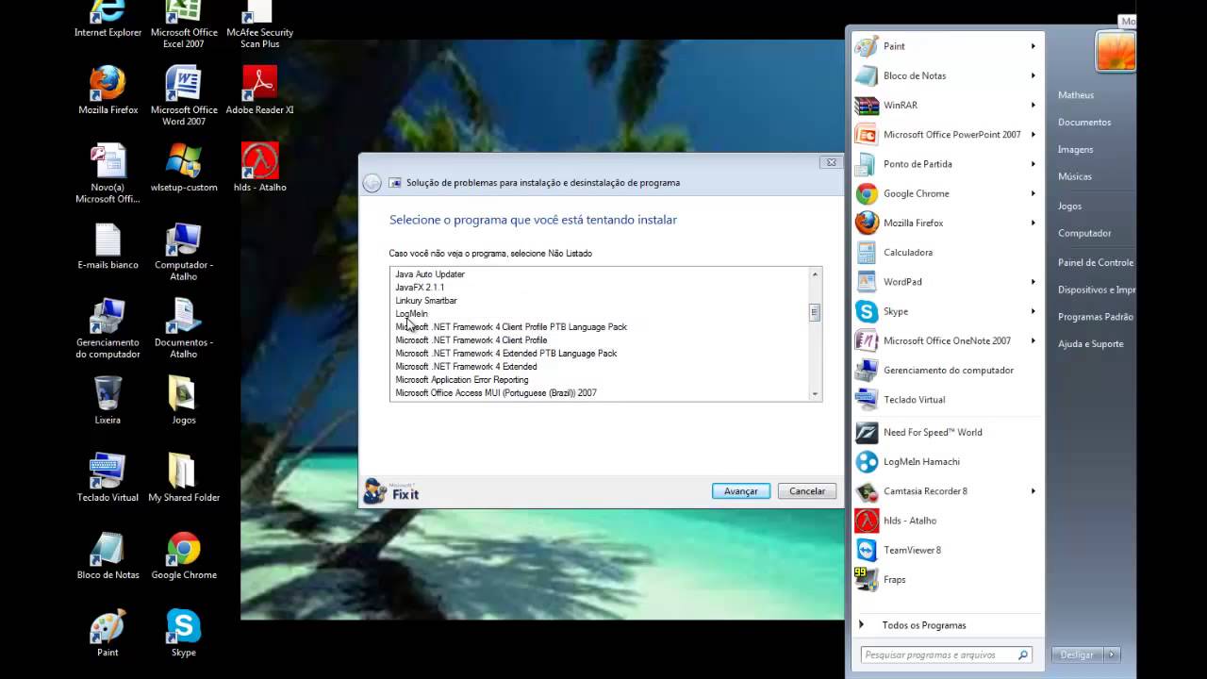The image size is (1207, 679).
Task: Open Programas Padrão link
Action: click(x=1095, y=317)
